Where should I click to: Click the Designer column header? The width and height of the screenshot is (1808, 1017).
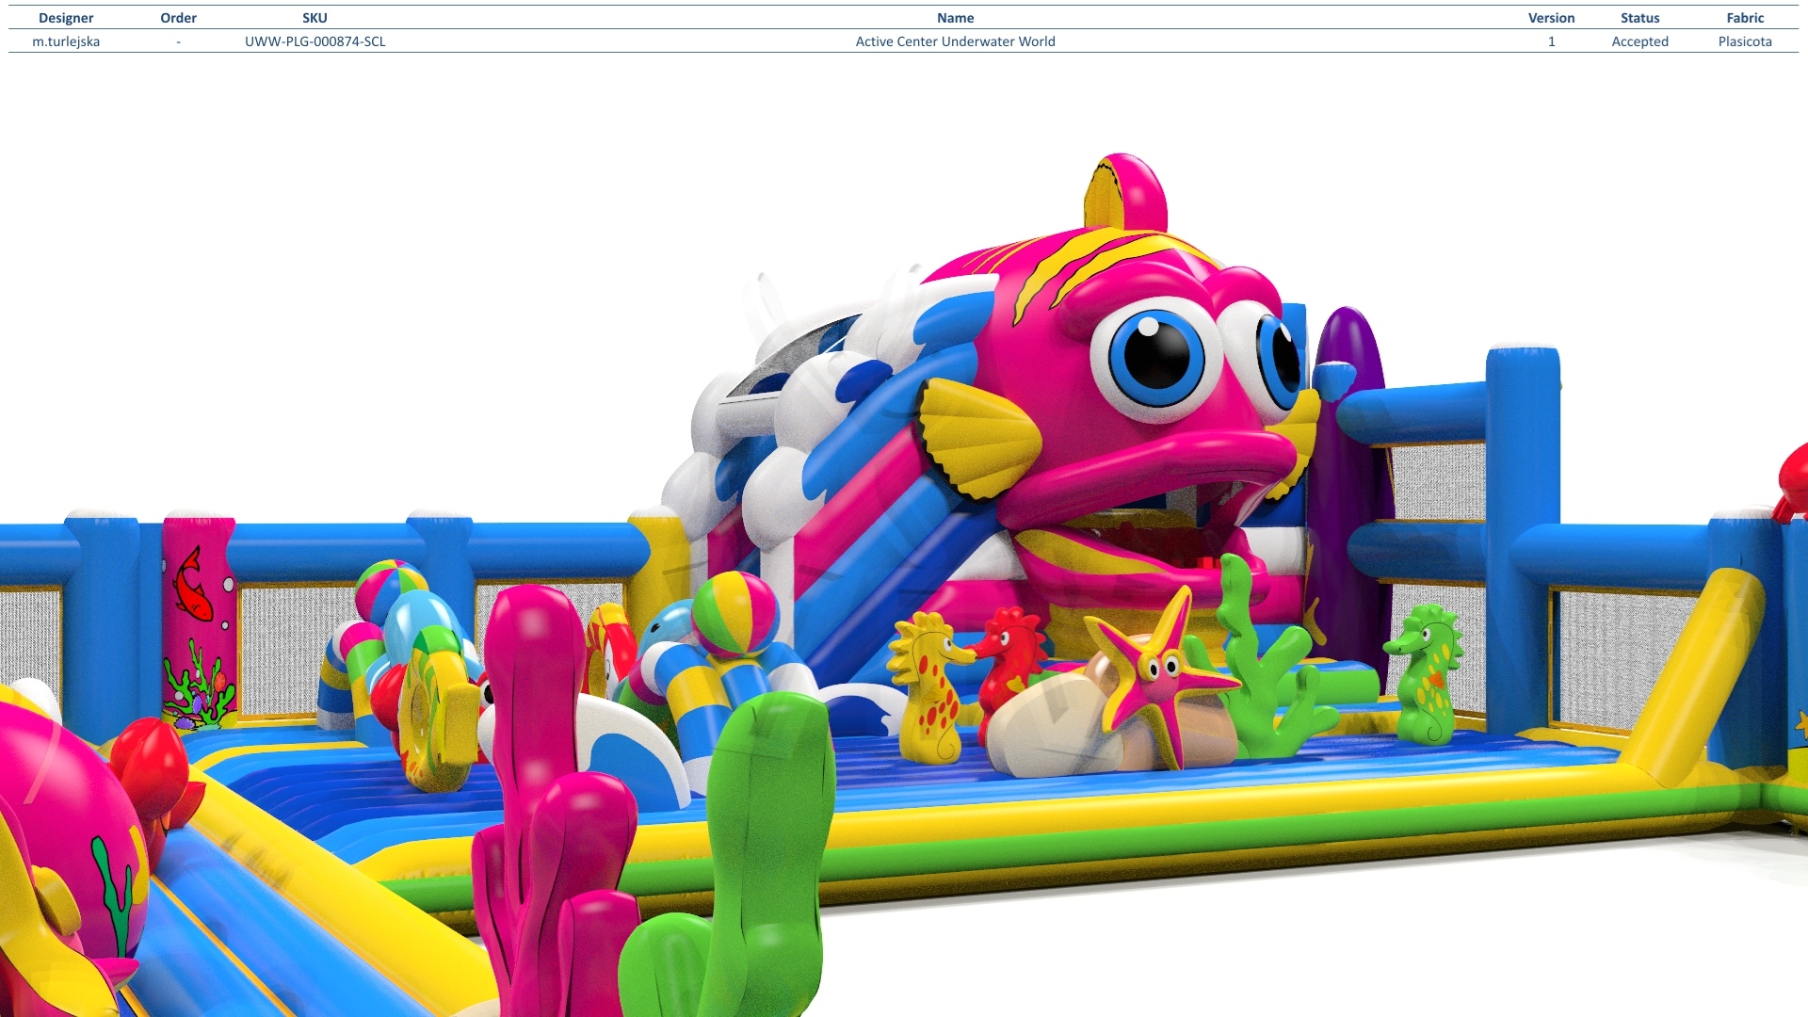(x=66, y=18)
